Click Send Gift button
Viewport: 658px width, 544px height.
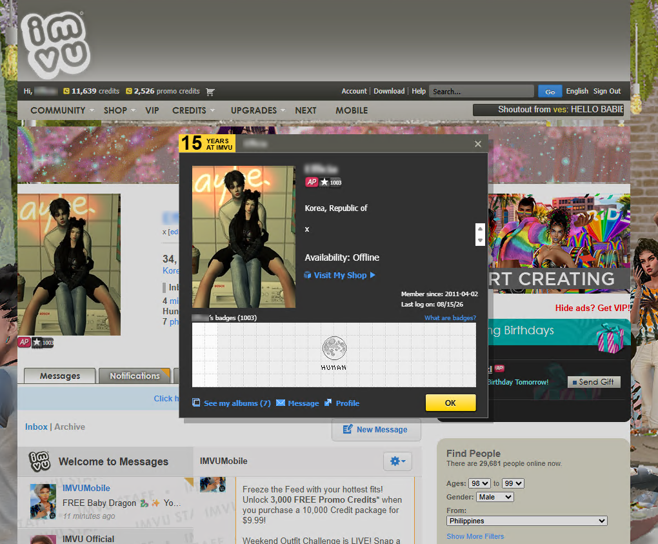tap(593, 382)
